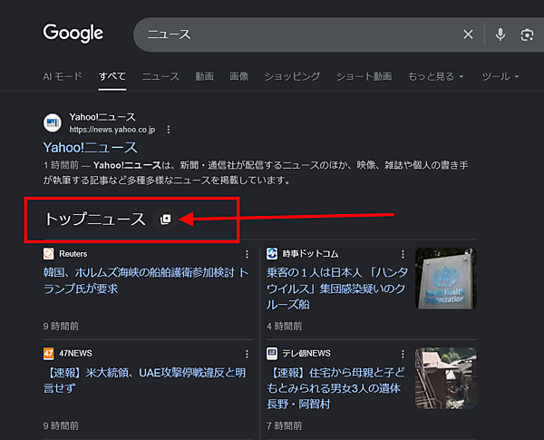
Task: Open the 米大統領、UAE攻撃 headline
Action: click(x=144, y=380)
